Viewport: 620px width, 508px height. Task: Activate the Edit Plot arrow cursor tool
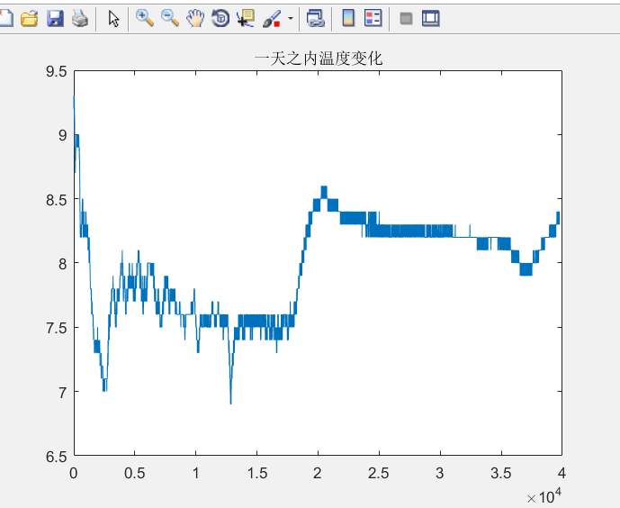114,18
